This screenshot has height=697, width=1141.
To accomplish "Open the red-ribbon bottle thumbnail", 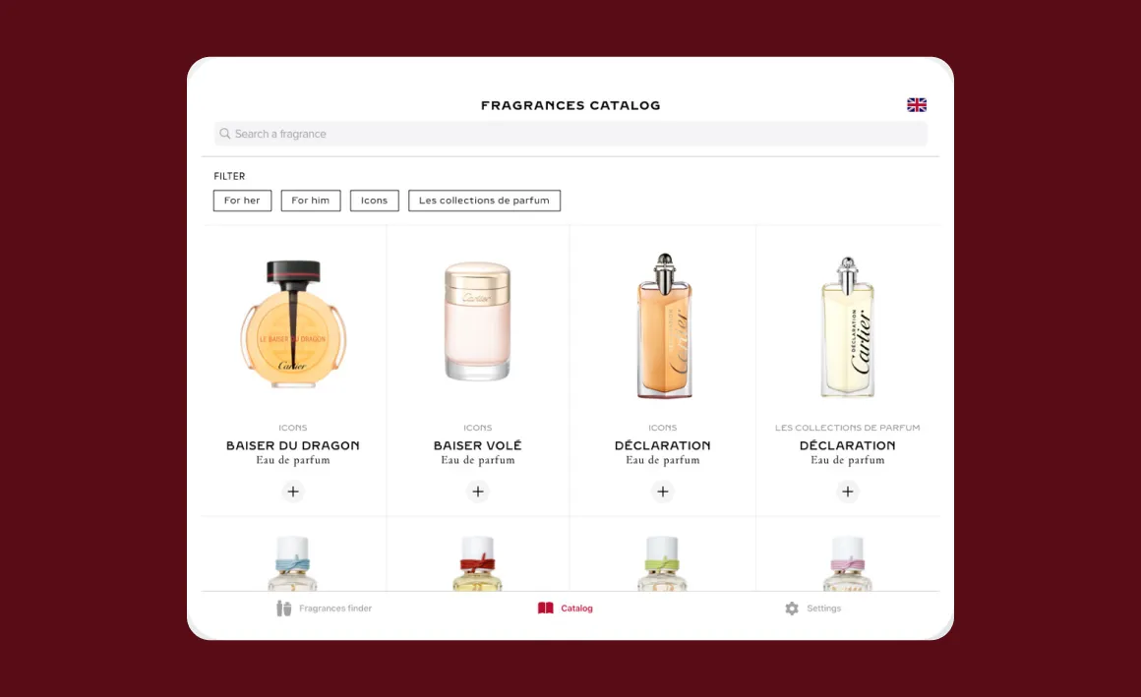I will tap(477, 563).
